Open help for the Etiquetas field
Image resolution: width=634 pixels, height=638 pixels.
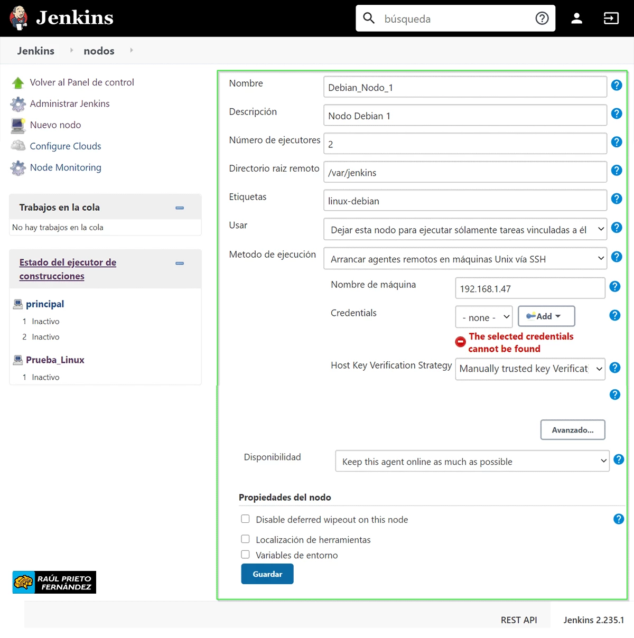[x=617, y=199]
